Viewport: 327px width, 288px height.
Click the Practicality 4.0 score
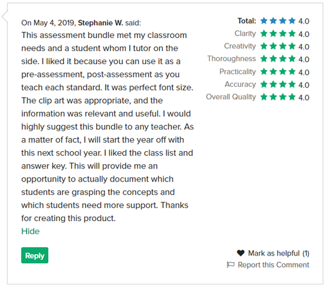[304, 72]
